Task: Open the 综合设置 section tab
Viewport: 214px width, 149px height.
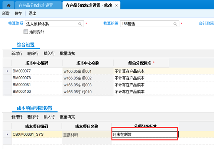Action: click(26, 45)
